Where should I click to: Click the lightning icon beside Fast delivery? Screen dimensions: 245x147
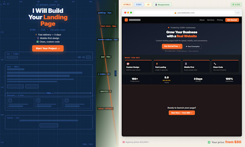(36, 35)
